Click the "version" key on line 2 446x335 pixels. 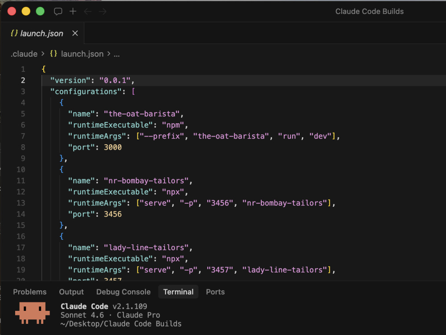tap(70, 80)
